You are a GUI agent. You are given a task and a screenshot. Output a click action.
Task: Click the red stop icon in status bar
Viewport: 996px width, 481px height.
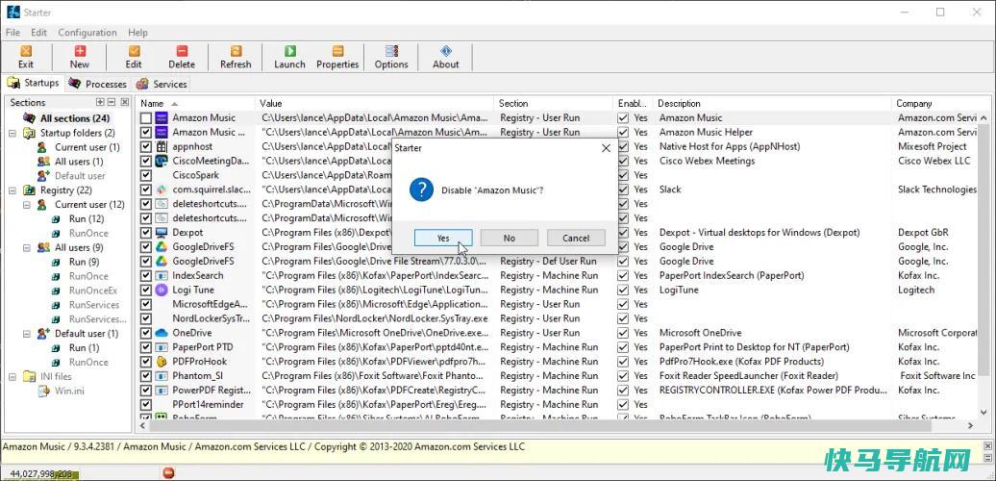[168, 472]
